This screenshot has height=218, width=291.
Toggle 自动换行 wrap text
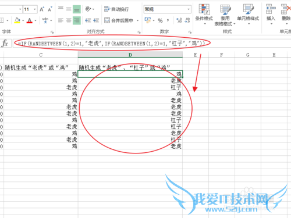[116, 9]
